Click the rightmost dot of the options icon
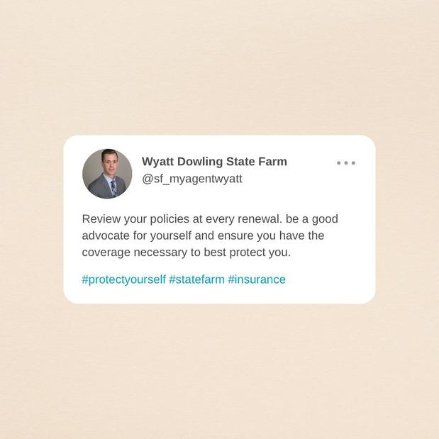The image size is (439, 439). coord(353,162)
